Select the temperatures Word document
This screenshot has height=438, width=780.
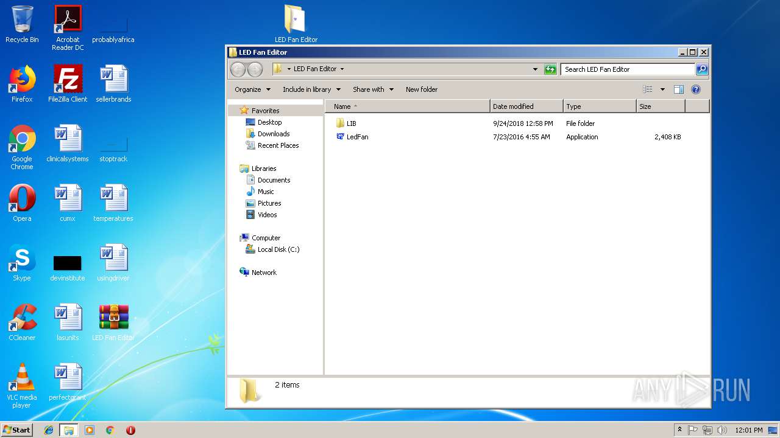coord(113,203)
